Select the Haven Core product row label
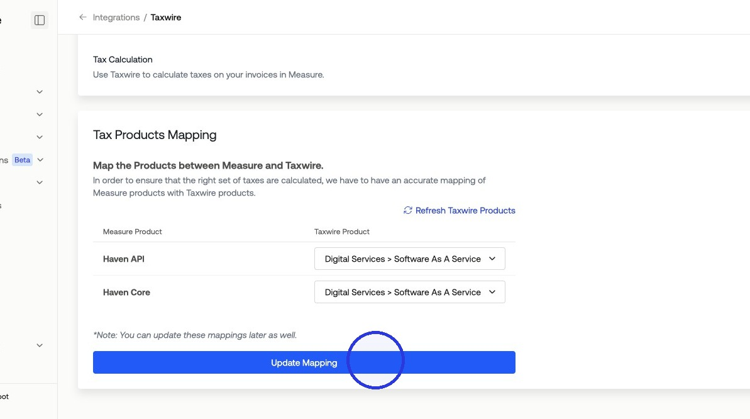This screenshot has height=419, width=750. coord(126,292)
